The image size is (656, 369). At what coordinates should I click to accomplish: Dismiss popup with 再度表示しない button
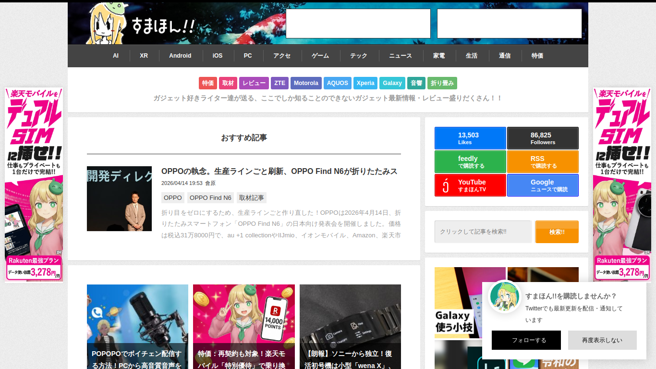tap(602, 340)
